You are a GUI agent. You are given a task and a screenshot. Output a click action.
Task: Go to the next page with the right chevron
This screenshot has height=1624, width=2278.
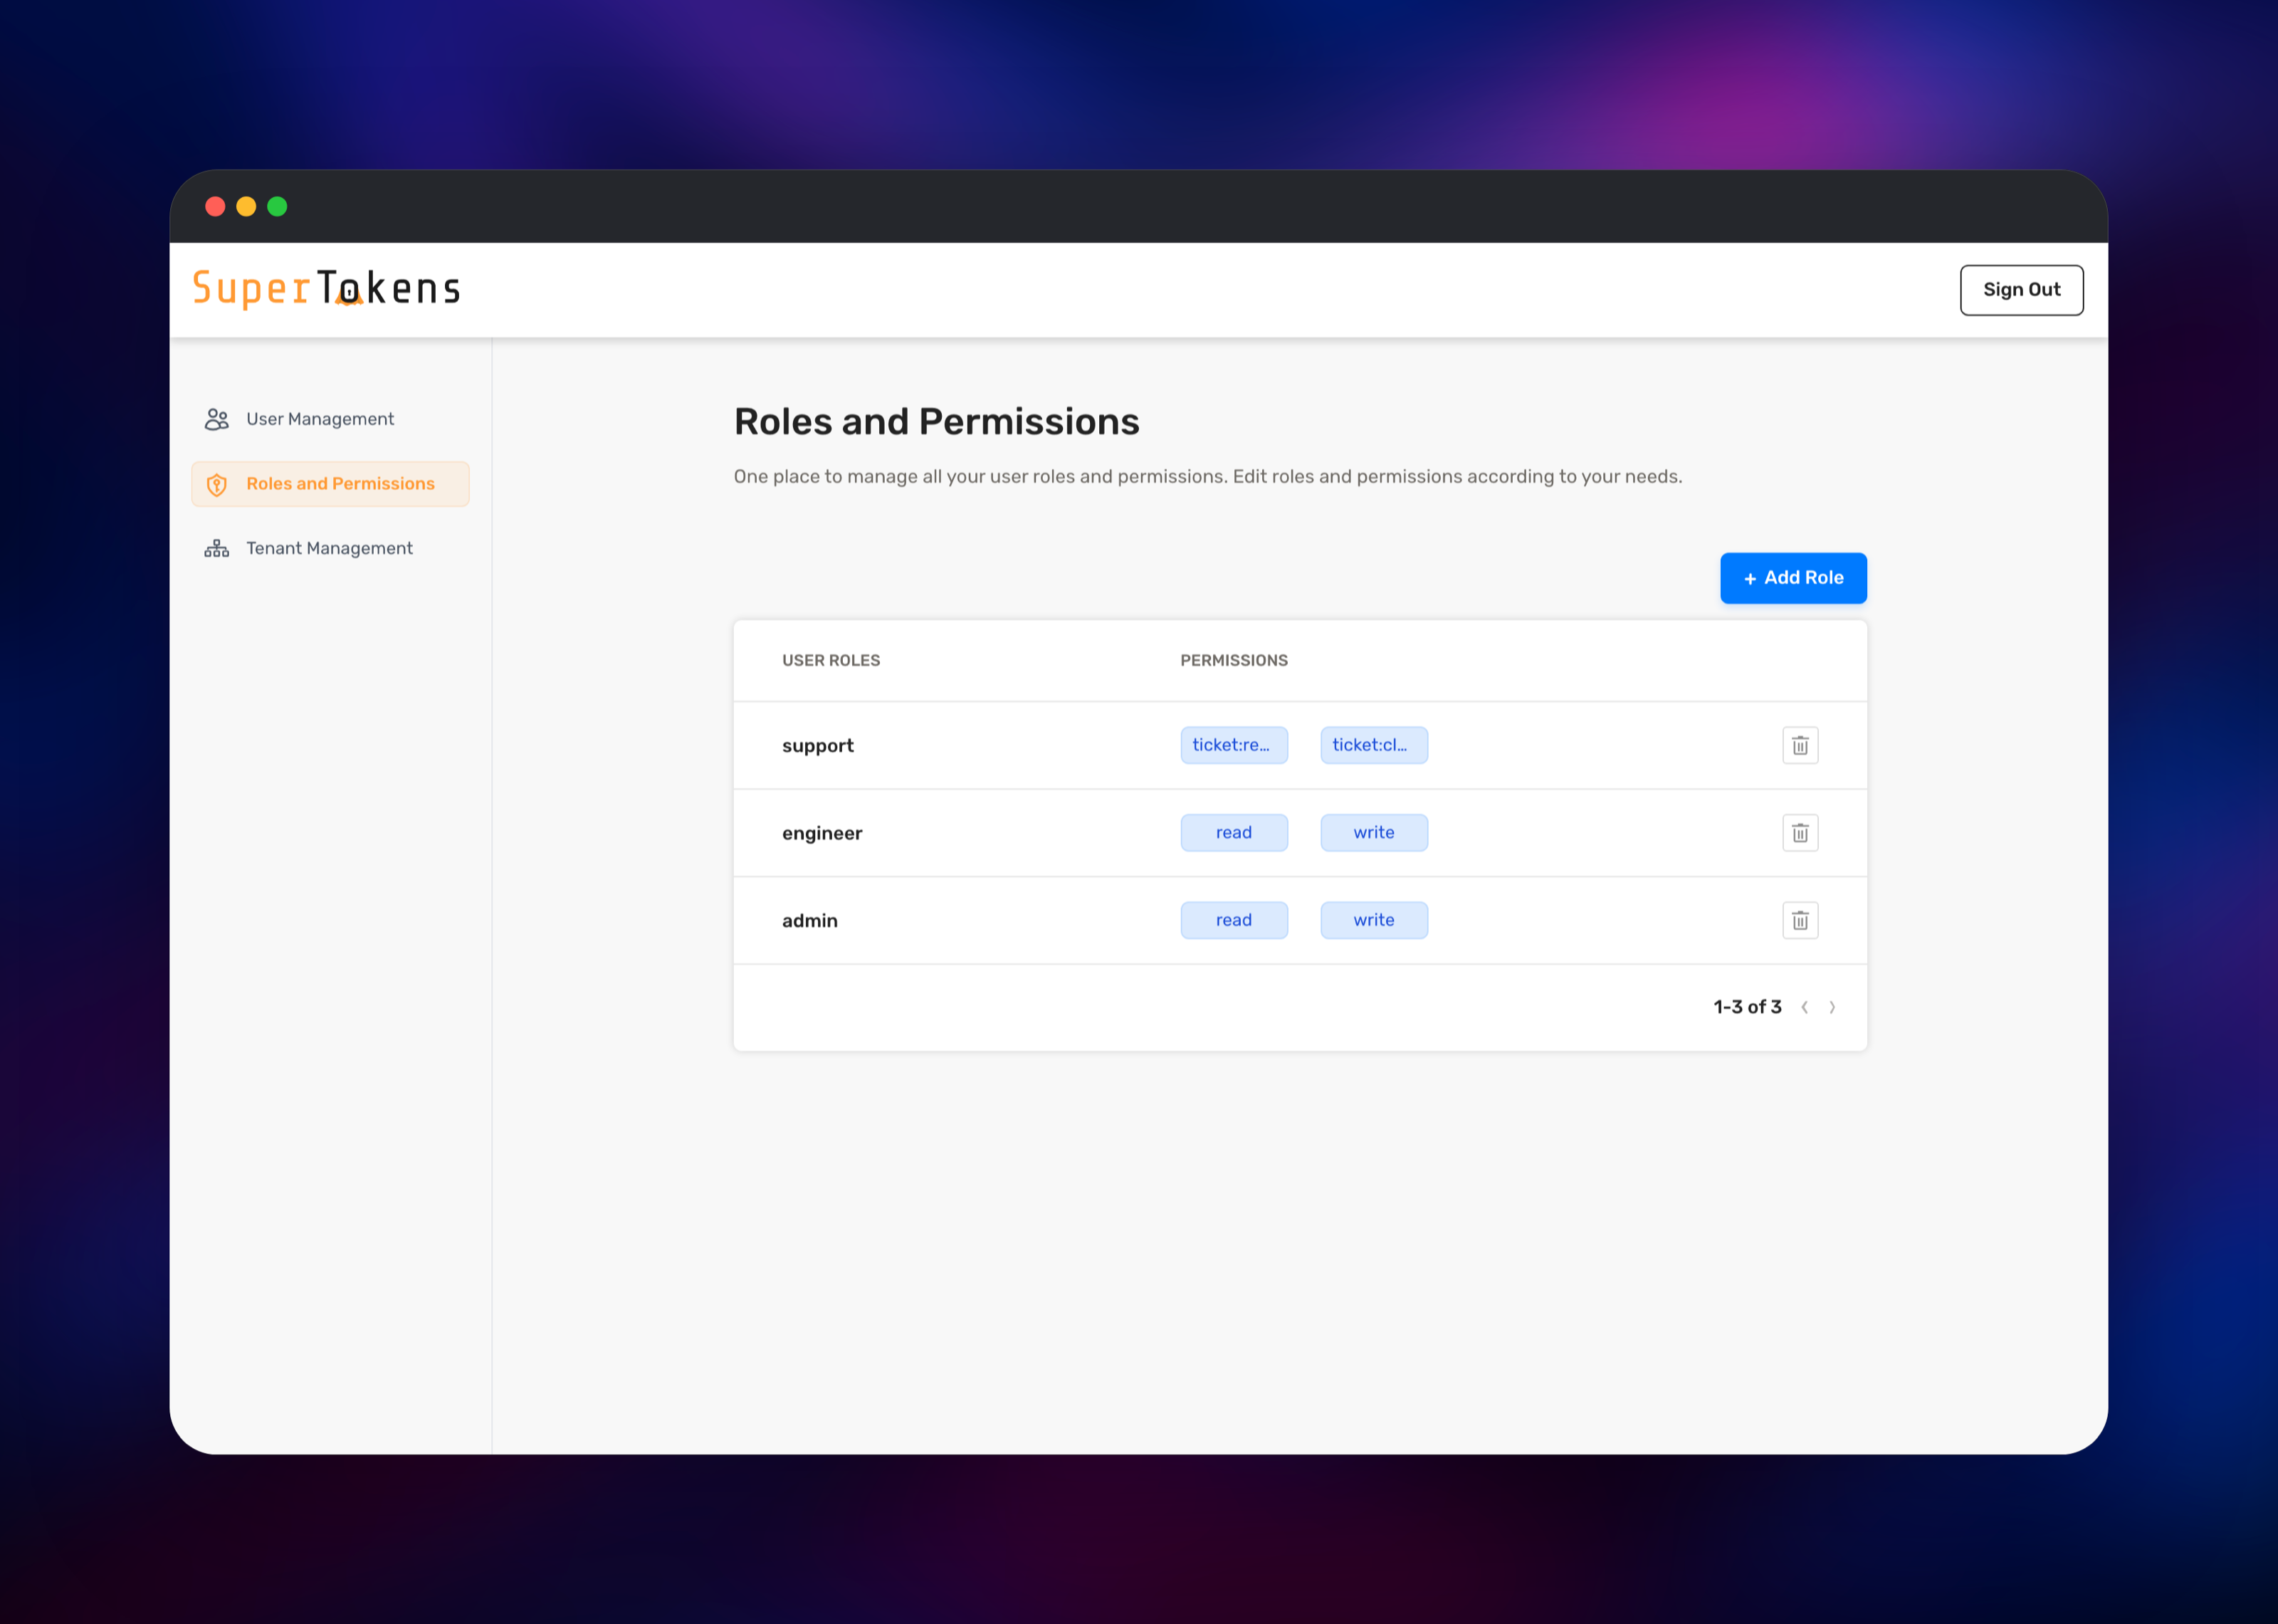(1832, 1007)
